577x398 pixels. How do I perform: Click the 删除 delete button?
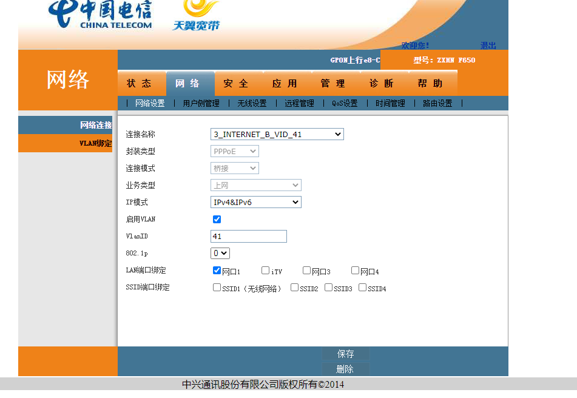pos(346,369)
